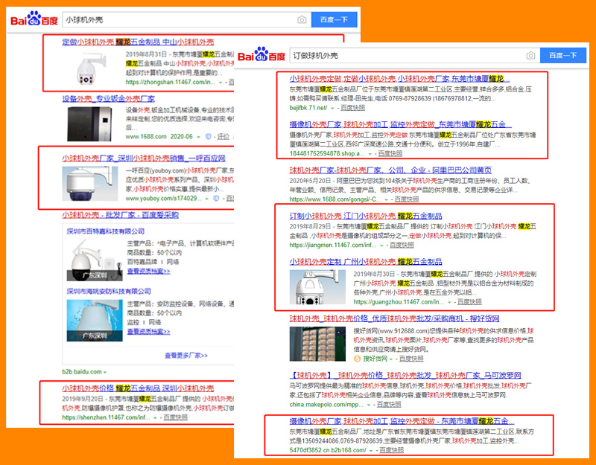Open result 【球机外壳】_球机外壳价格_球机外壳批发 马可波罗网
596x465 pixels.
point(405,376)
